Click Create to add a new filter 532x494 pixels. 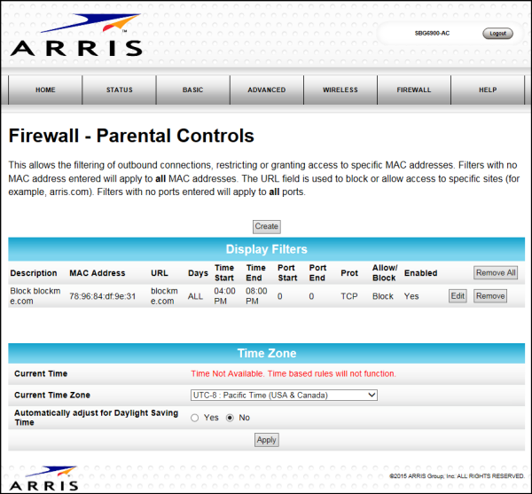[266, 226]
